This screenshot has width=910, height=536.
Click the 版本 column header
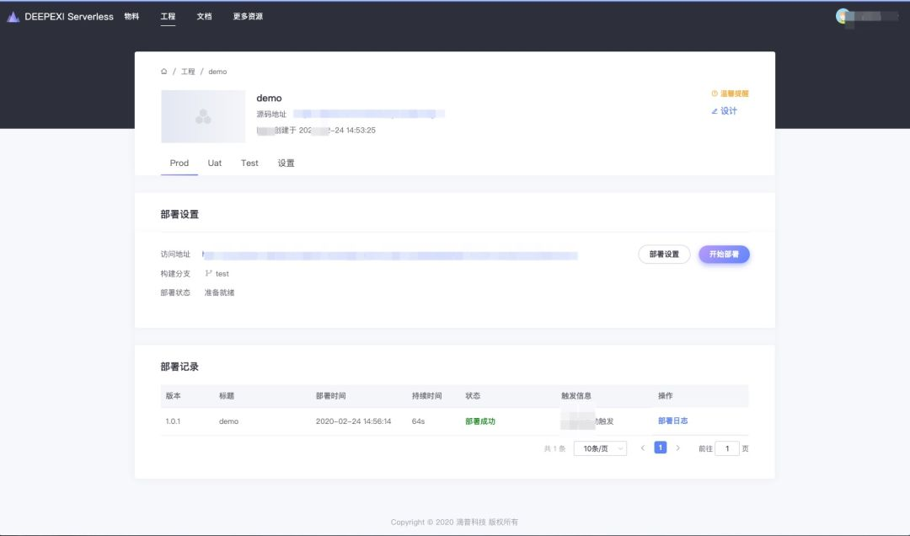(x=173, y=395)
